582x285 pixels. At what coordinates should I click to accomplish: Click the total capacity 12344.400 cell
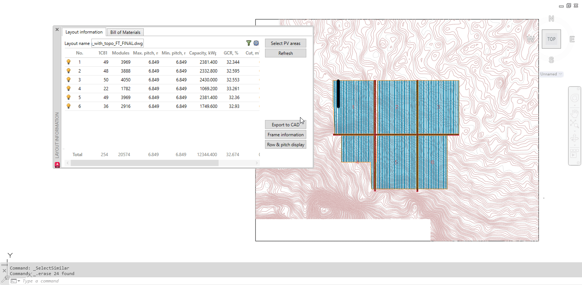click(207, 154)
